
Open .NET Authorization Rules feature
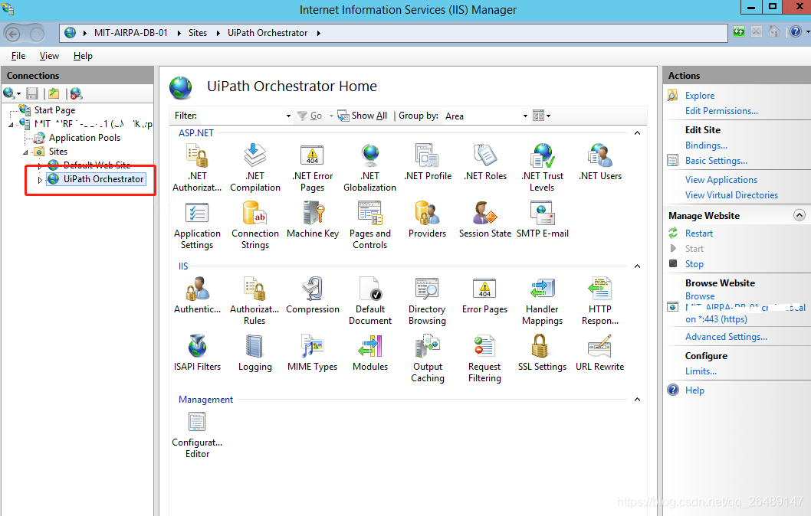click(x=197, y=168)
